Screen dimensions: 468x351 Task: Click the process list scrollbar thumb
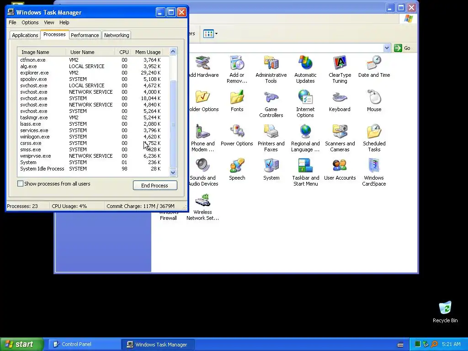pos(173,124)
